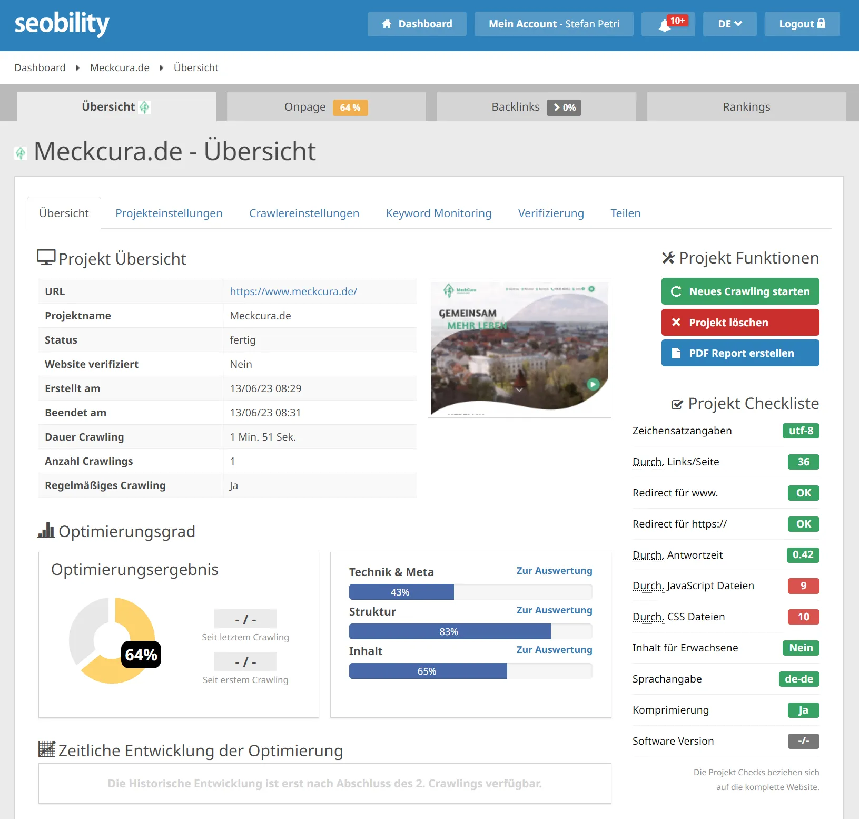
Task: Switch to the Onpage tab
Action: pos(326,107)
